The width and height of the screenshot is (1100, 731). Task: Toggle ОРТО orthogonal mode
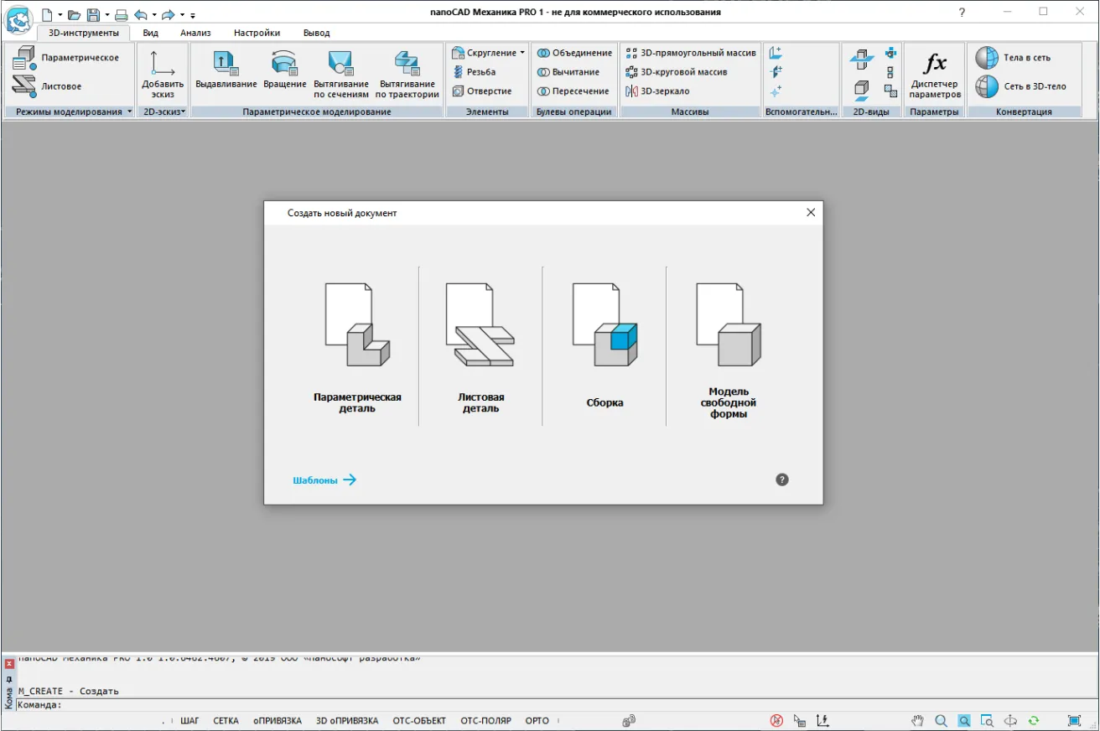click(537, 721)
